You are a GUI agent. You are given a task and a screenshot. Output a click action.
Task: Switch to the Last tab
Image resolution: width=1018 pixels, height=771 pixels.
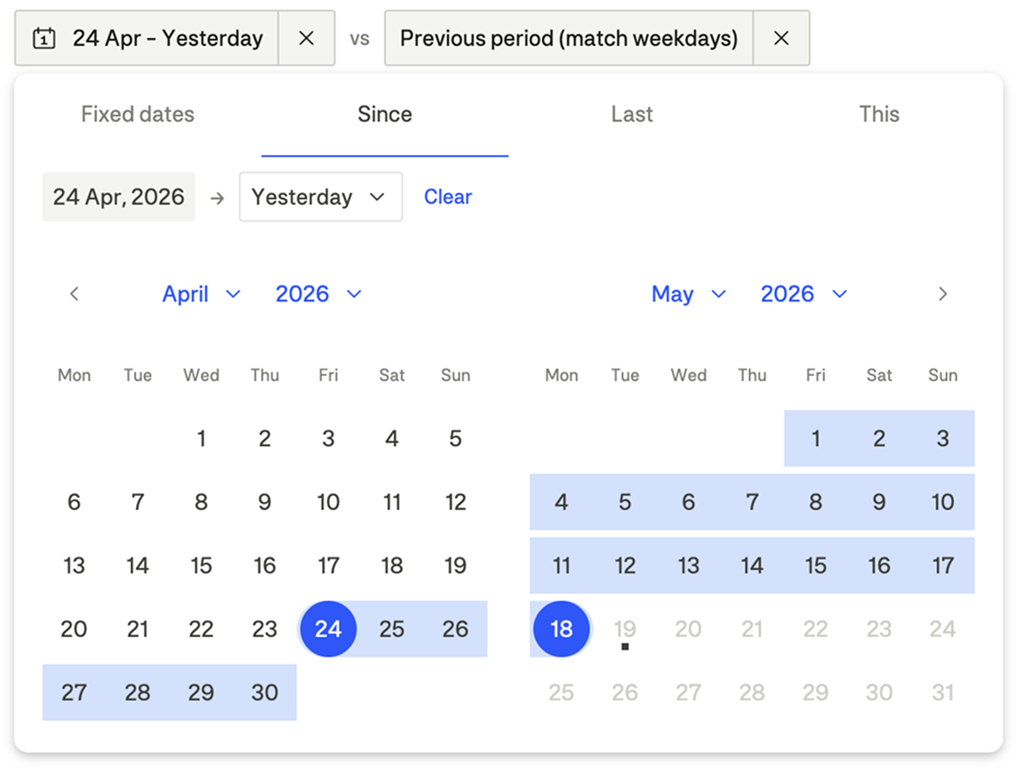coord(631,114)
